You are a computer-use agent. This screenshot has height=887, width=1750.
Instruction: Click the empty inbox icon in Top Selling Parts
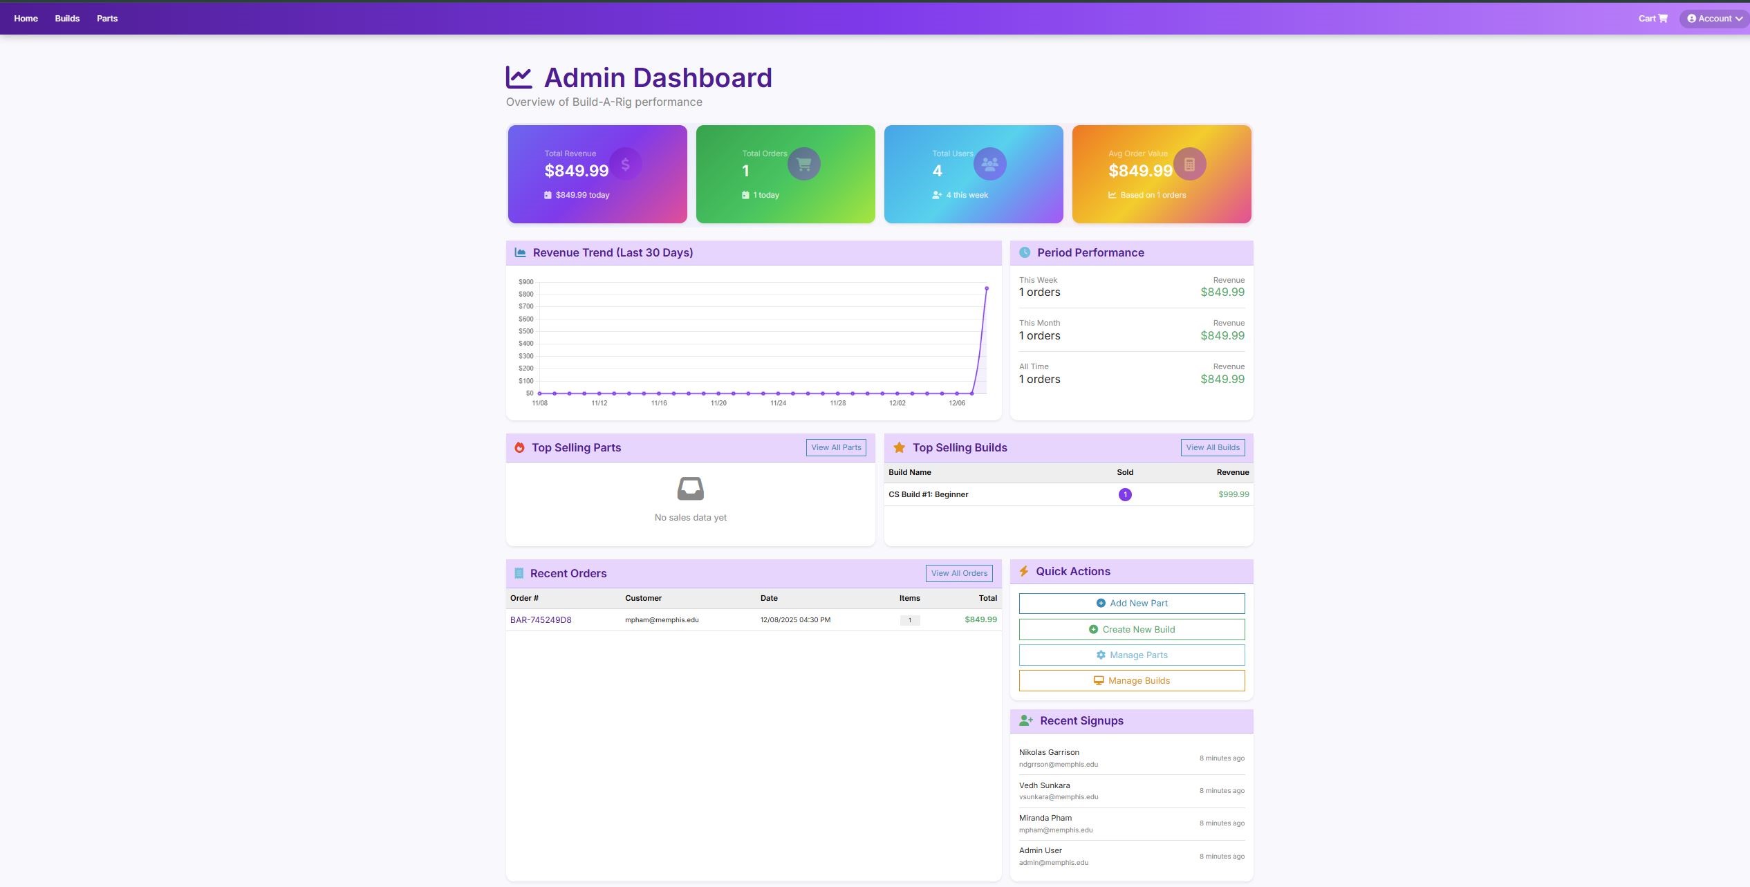click(690, 489)
